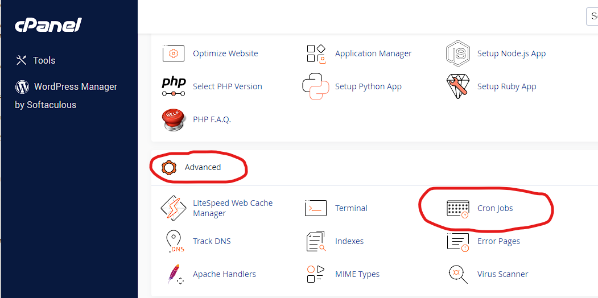Select Tools in the sidebar
The width and height of the screenshot is (598, 298).
[35, 61]
